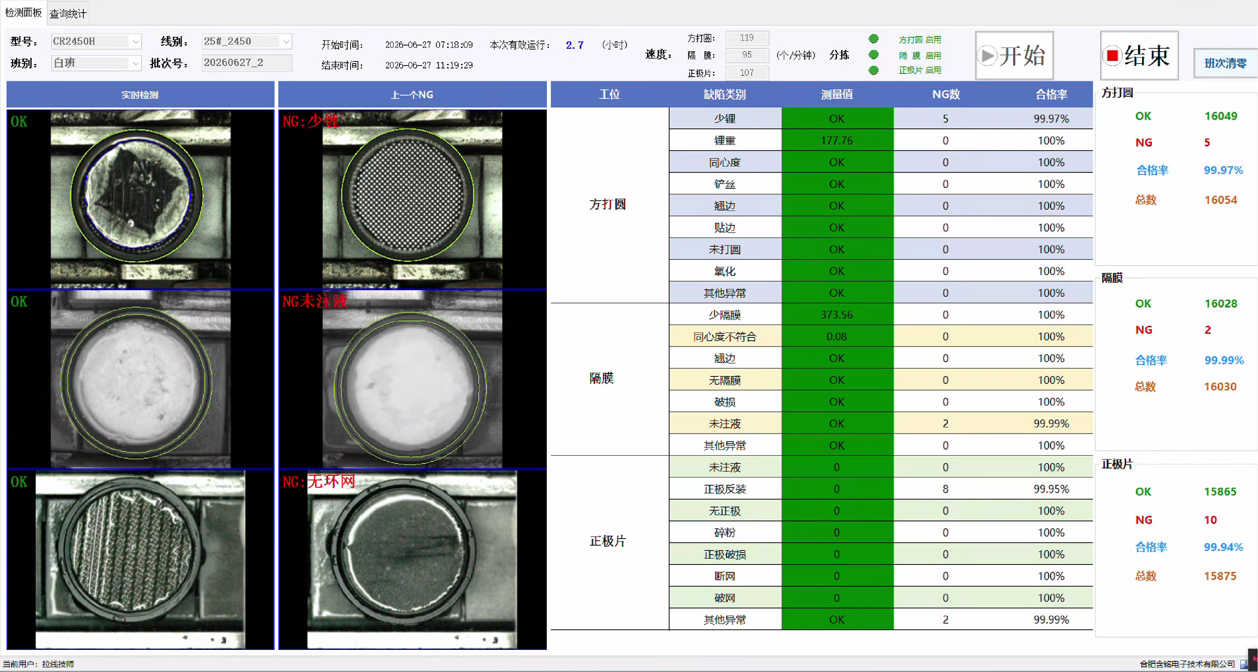Click the 隔膜 OK count 16028

(x=1220, y=304)
